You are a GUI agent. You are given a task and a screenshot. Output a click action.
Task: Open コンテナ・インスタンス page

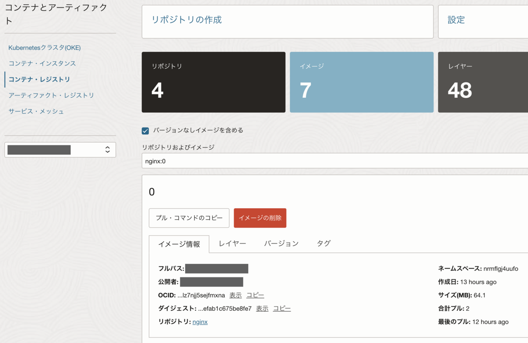(43, 63)
